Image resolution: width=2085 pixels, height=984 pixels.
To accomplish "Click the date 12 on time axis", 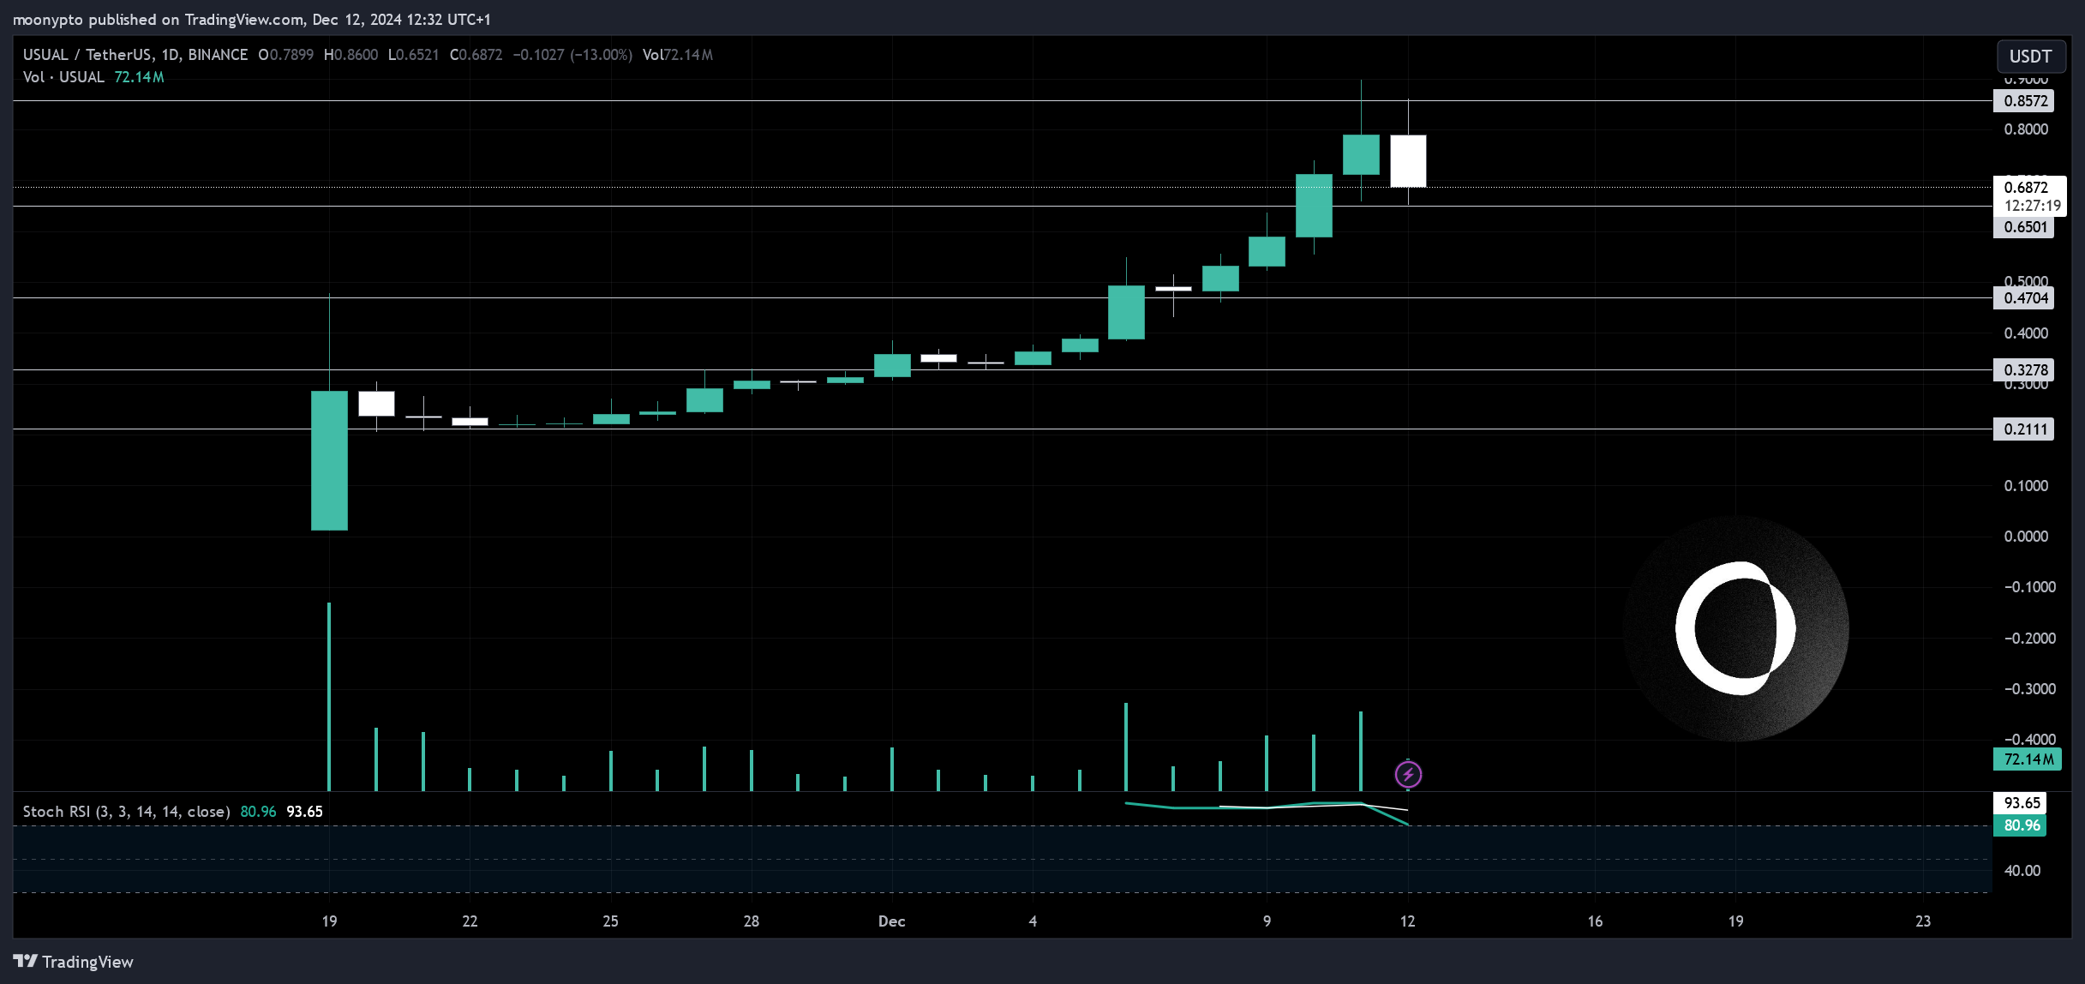I will click(1407, 921).
